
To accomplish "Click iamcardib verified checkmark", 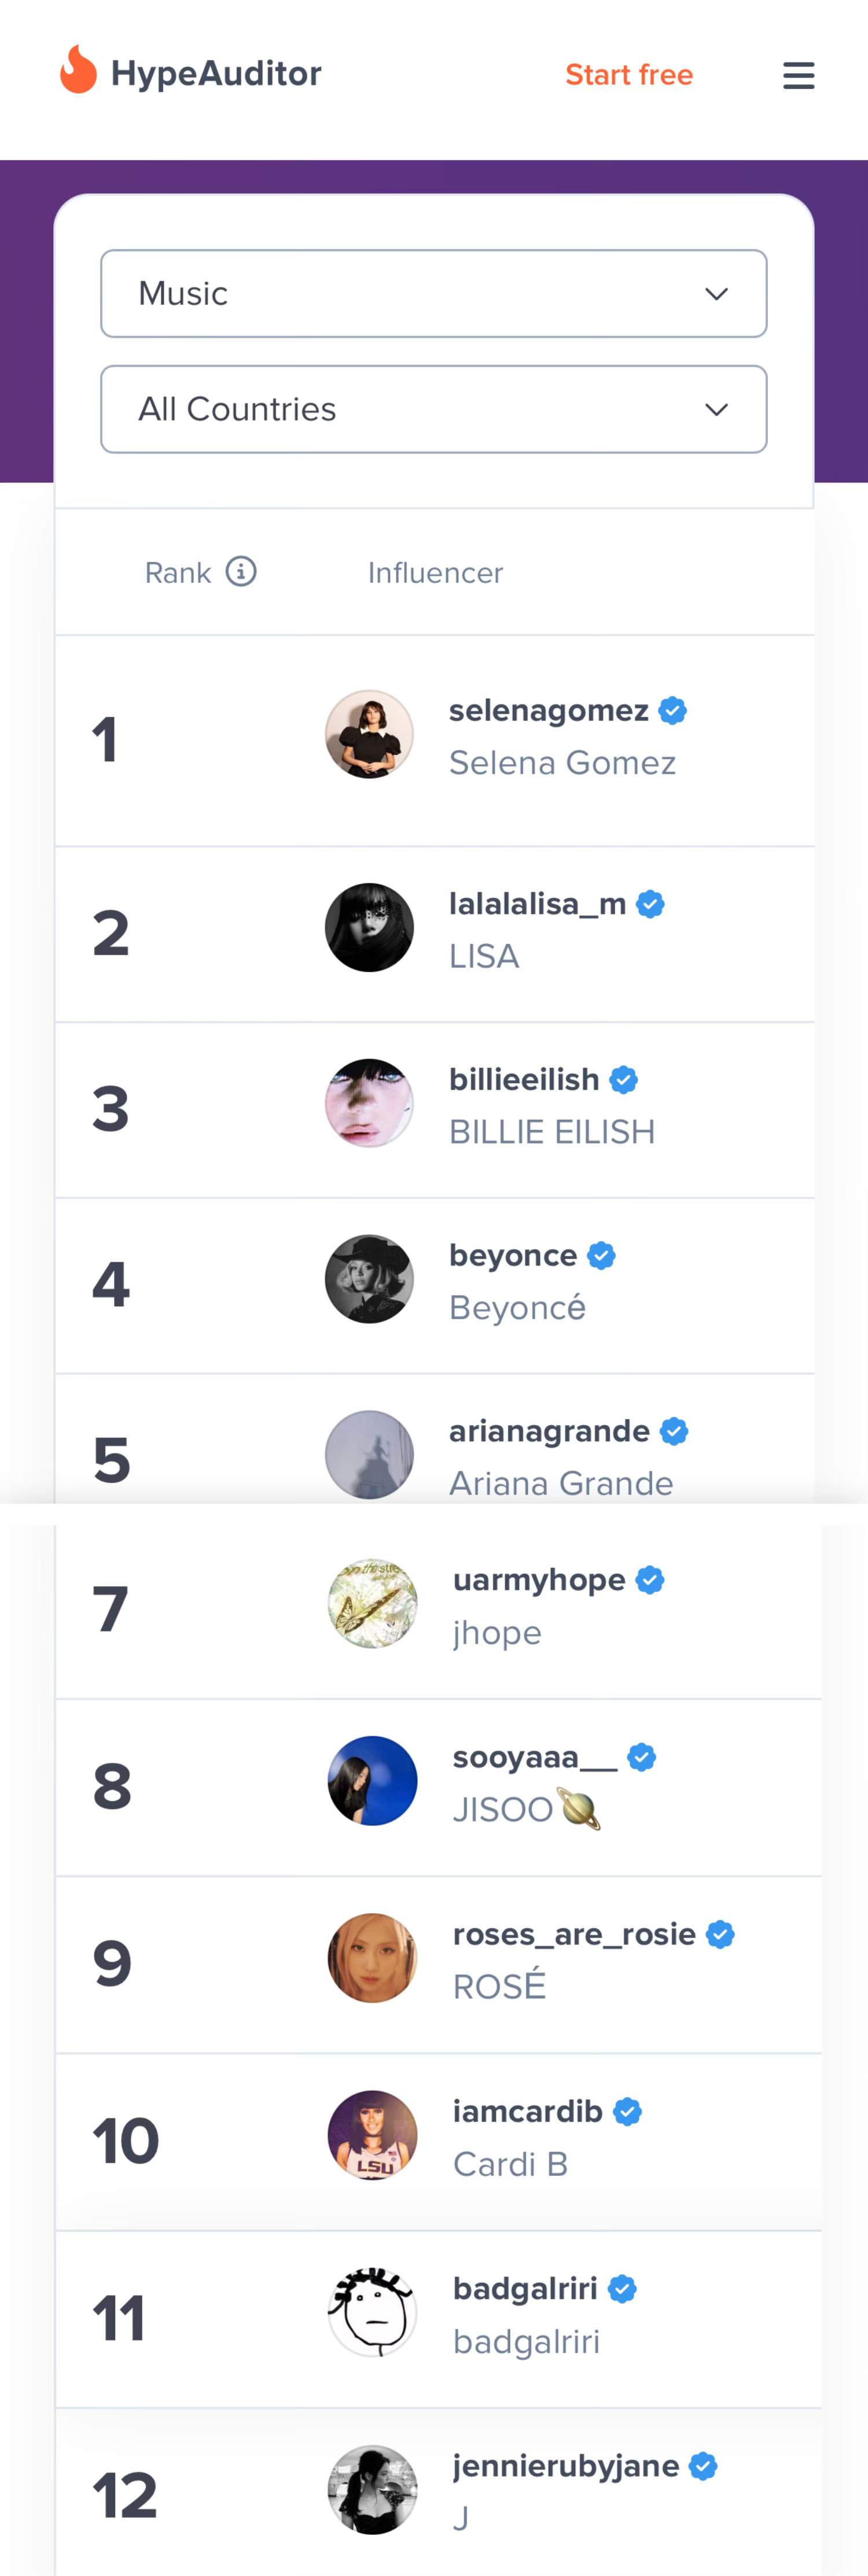I will [x=627, y=2112].
